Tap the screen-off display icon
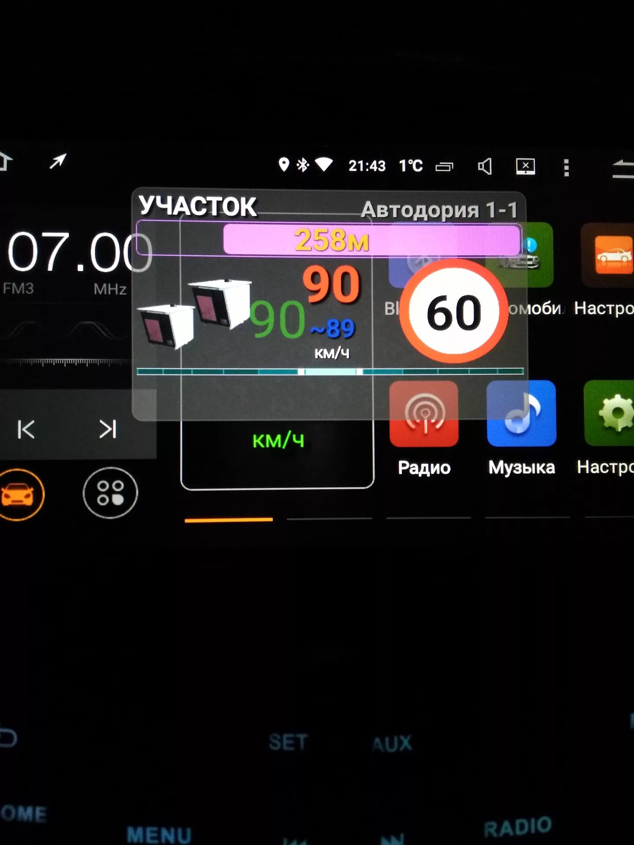Screen dimensions: 634x845 (x=526, y=166)
